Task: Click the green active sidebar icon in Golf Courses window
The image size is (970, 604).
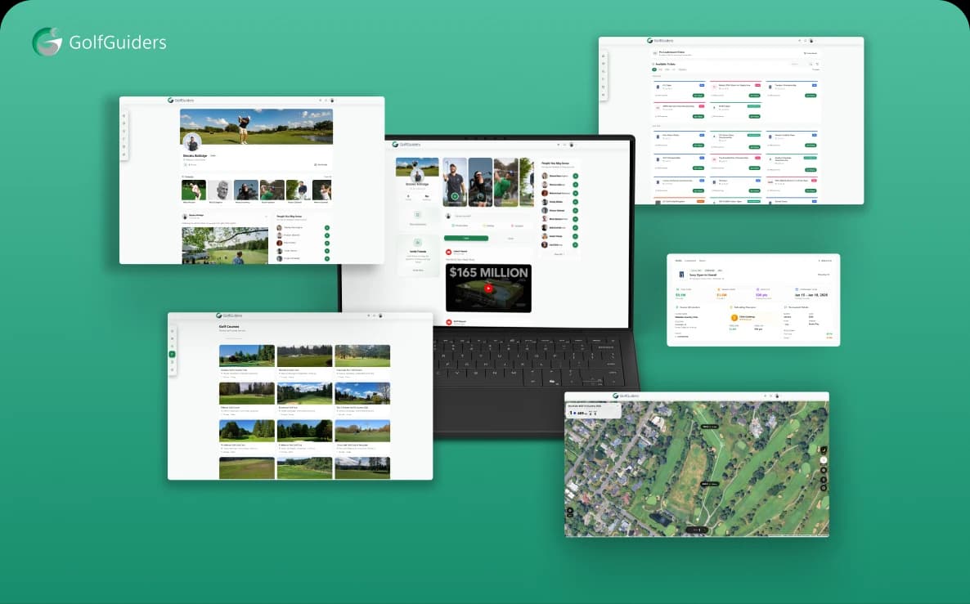Action: tap(172, 354)
